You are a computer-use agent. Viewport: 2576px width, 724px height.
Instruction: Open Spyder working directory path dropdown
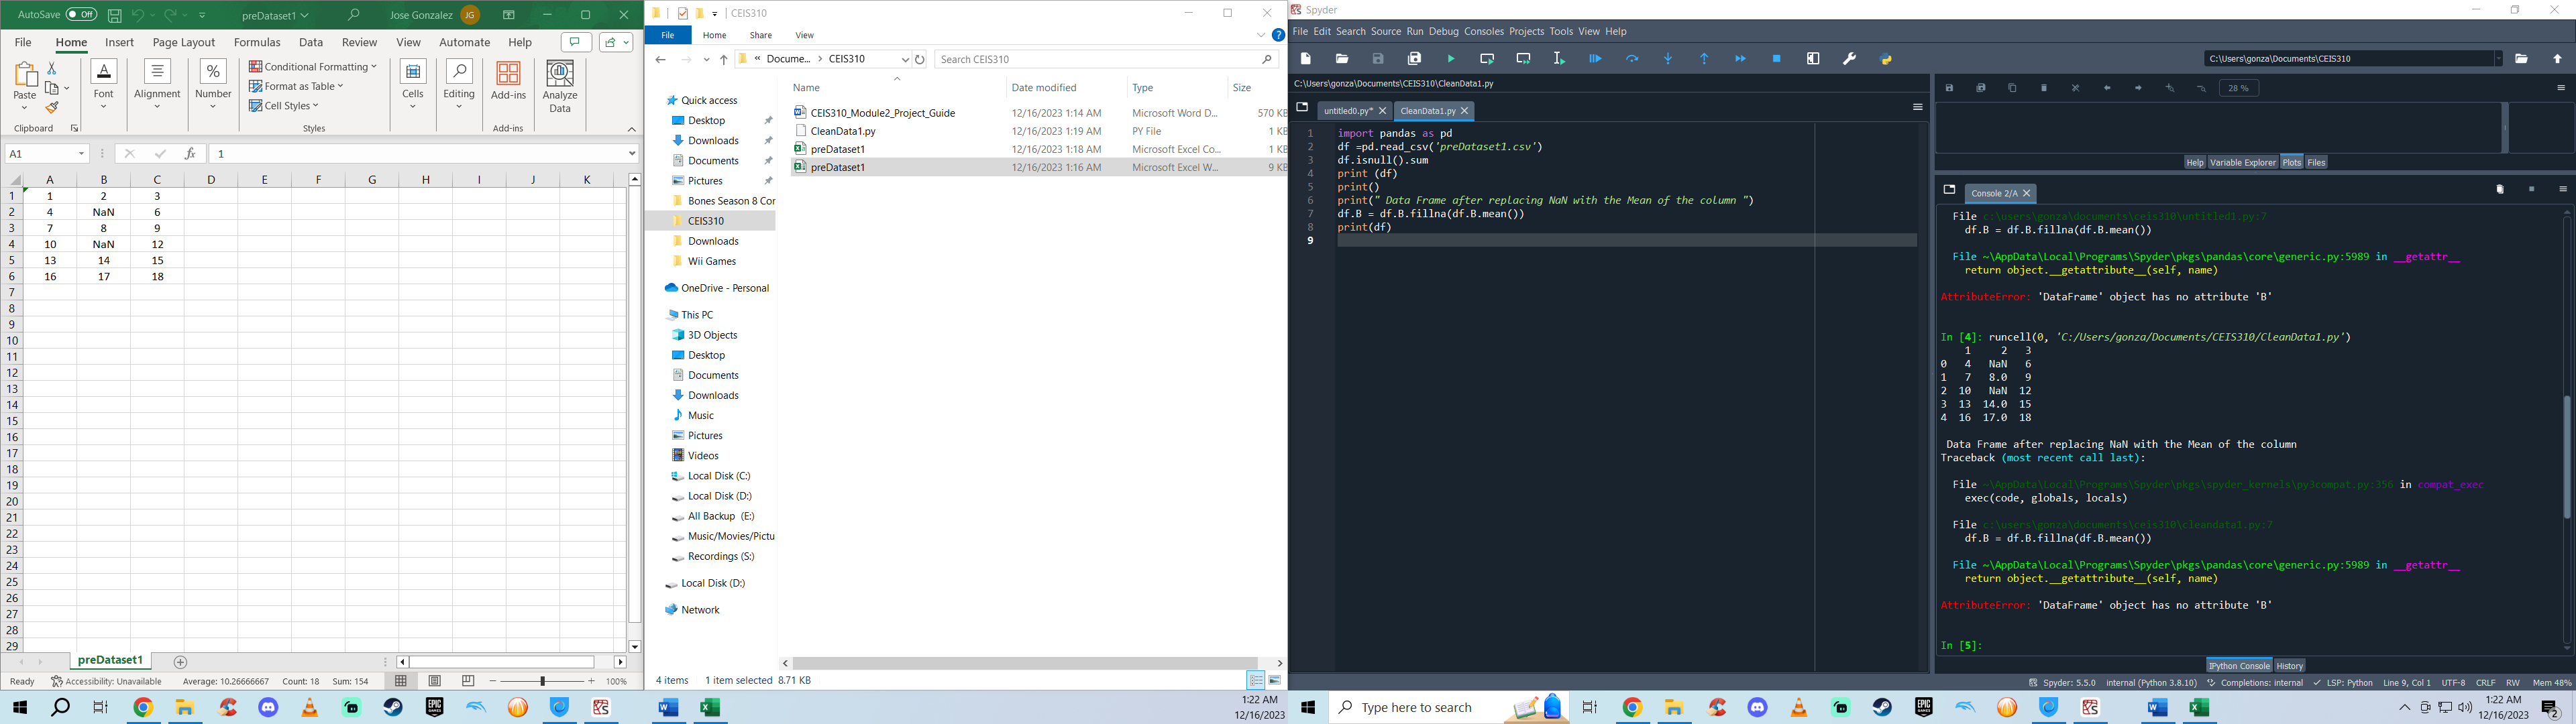click(x=2497, y=59)
